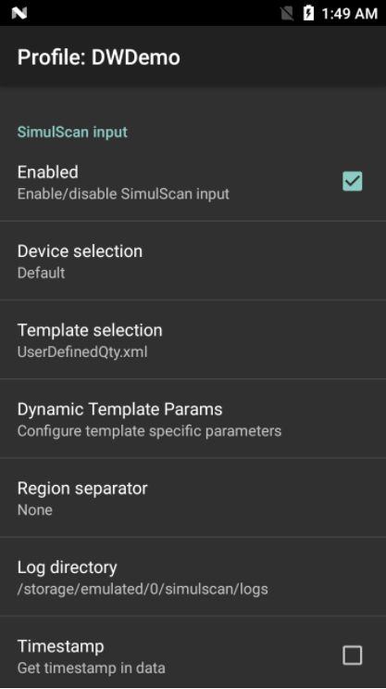Tap the battery charging icon

tap(308, 13)
